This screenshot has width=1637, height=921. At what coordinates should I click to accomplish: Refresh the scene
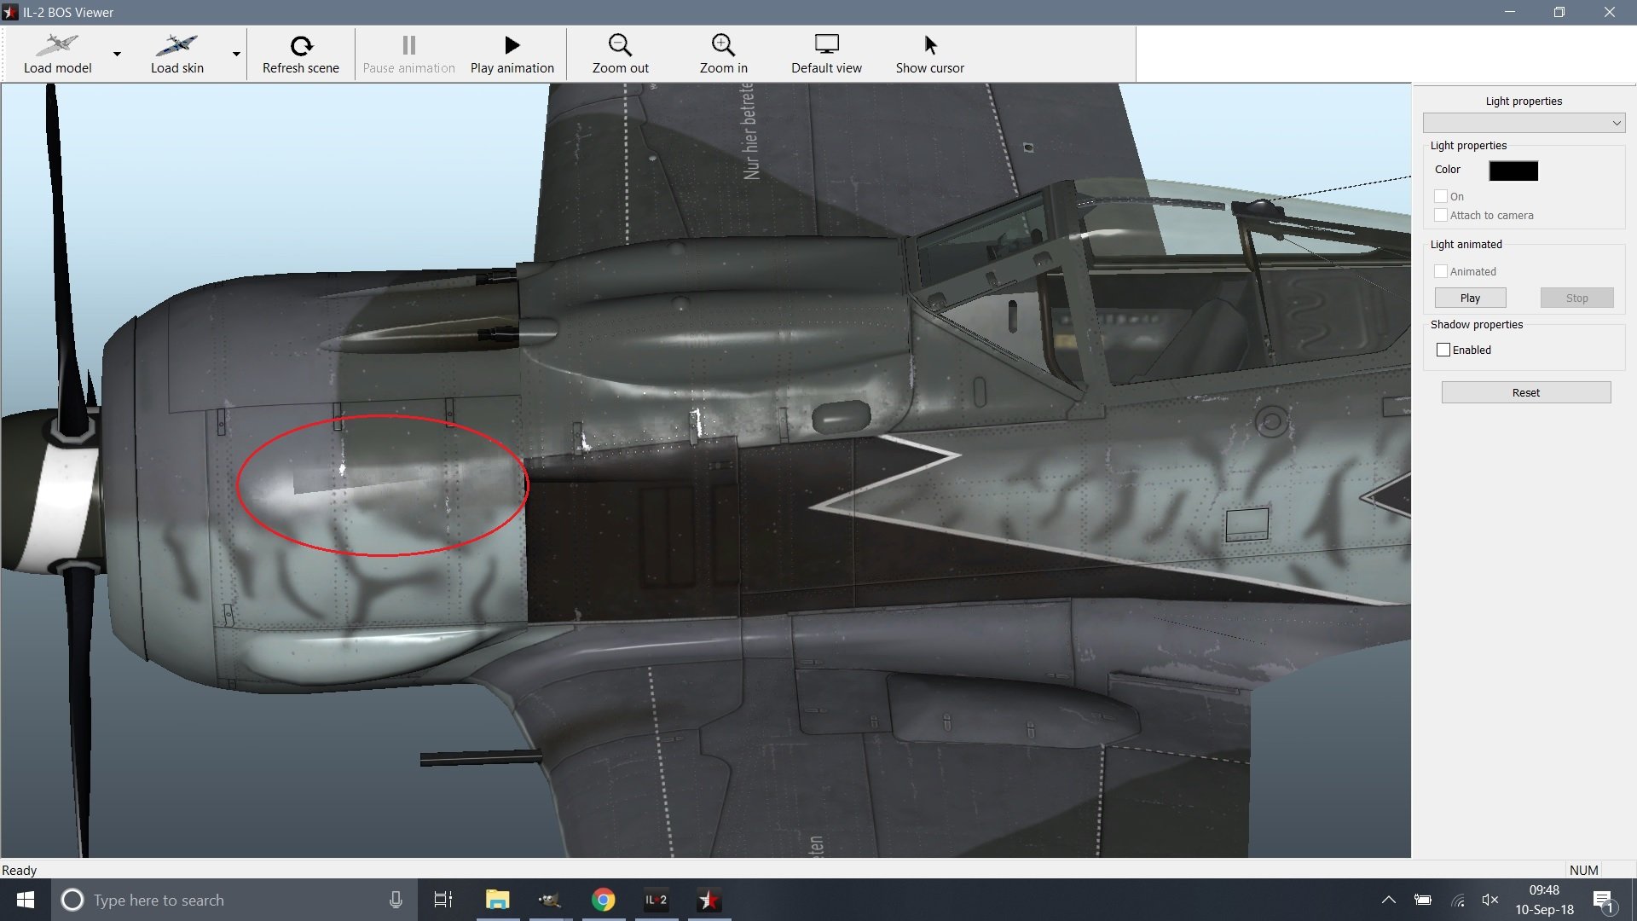(301, 54)
